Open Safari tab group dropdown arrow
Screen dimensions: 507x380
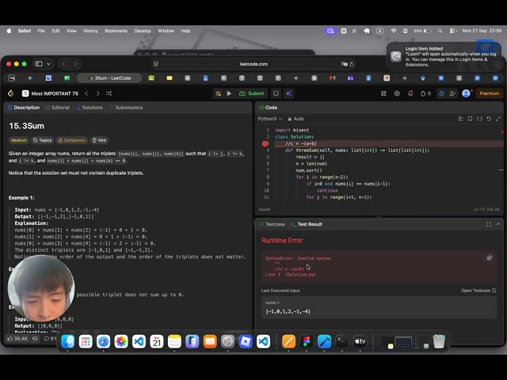pyautogui.click(x=48, y=64)
